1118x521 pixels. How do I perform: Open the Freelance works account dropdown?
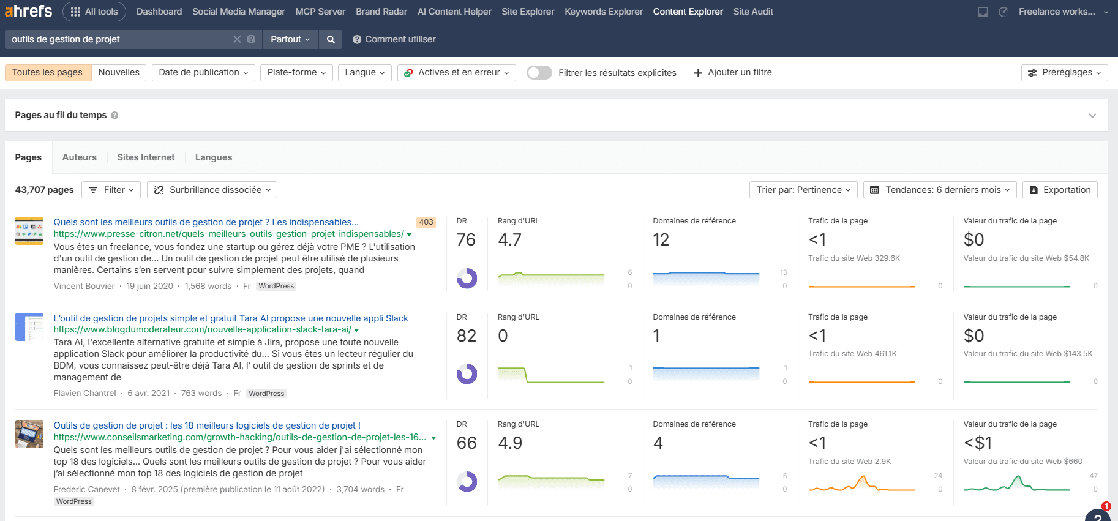(1064, 12)
